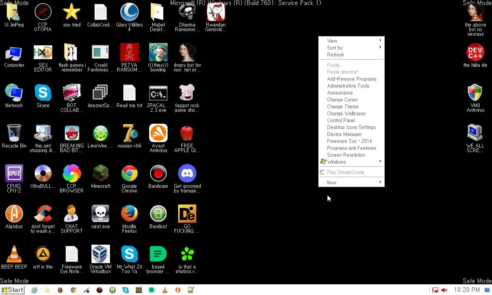The width and height of the screenshot is (492, 295).
Task: Select the Skype desktop shortcut labeled Skype
Action: point(43,96)
